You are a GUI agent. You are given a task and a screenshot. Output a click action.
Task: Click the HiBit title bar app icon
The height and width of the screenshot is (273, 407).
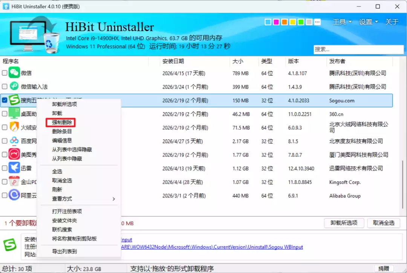(6, 6)
